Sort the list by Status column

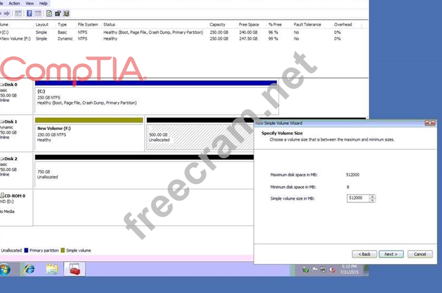[x=109, y=25]
